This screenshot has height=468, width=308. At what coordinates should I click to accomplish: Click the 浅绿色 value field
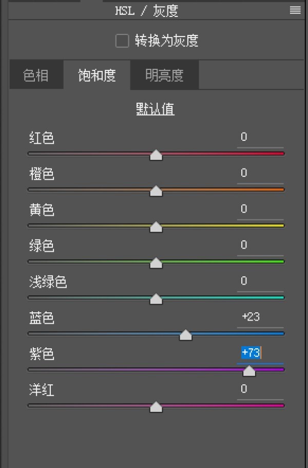click(260, 281)
